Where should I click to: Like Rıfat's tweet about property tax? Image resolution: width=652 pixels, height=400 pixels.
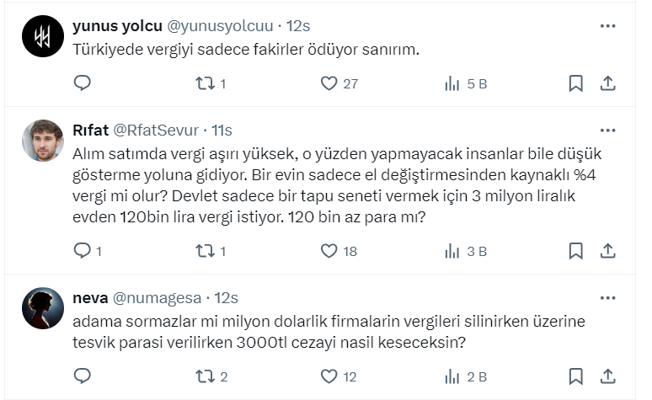pyautogui.click(x=329, y=250)
